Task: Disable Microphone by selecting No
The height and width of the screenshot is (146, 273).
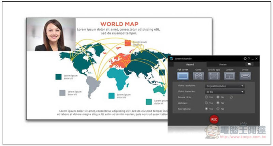Action: point(218,109)
